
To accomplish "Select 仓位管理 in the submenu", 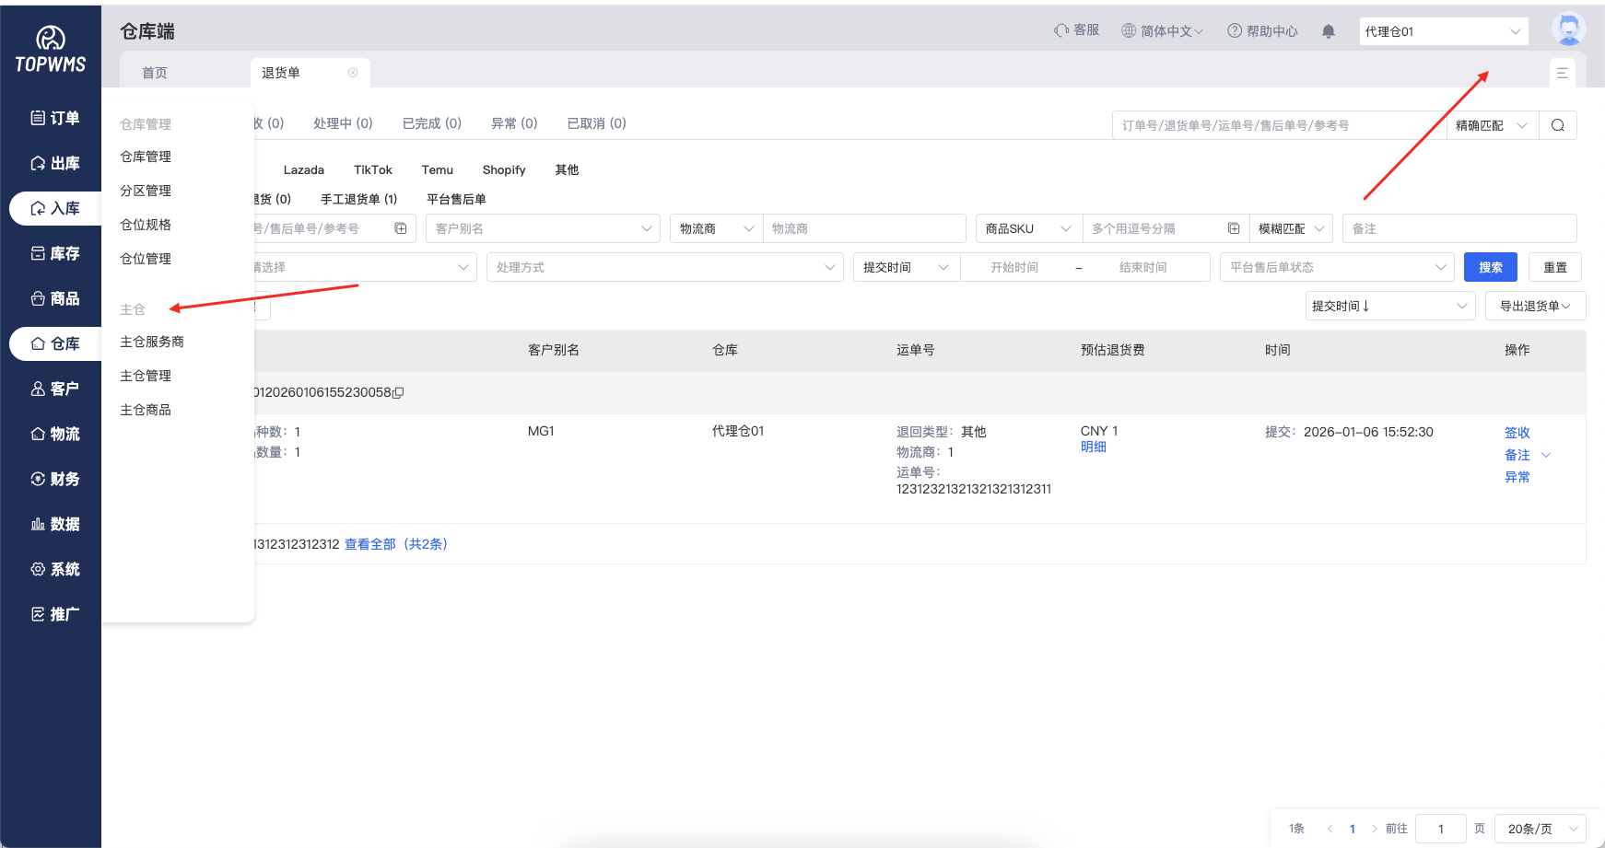I will (146, 259).
